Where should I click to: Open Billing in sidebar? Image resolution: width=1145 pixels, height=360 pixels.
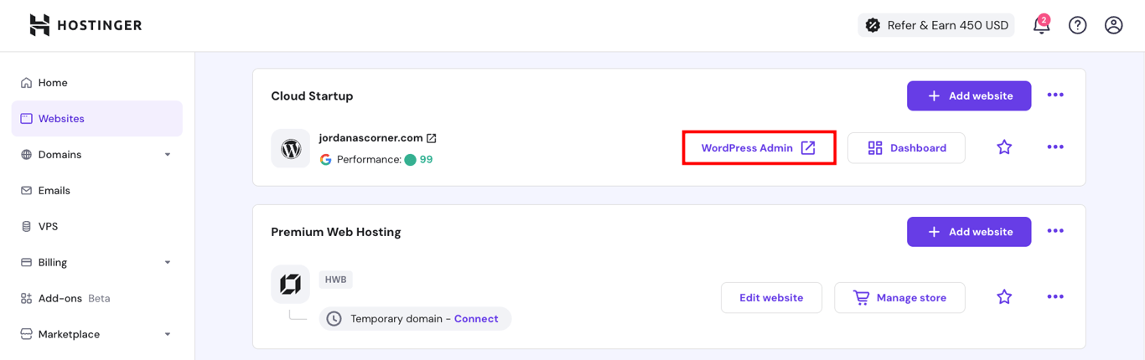click(x=97, y=263)
